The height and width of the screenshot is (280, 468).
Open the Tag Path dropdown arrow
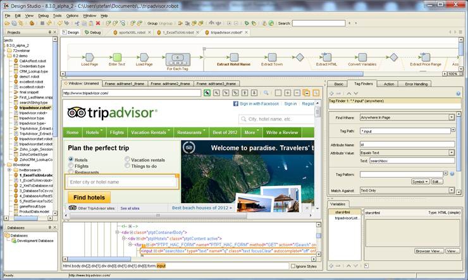click(453, 130)
